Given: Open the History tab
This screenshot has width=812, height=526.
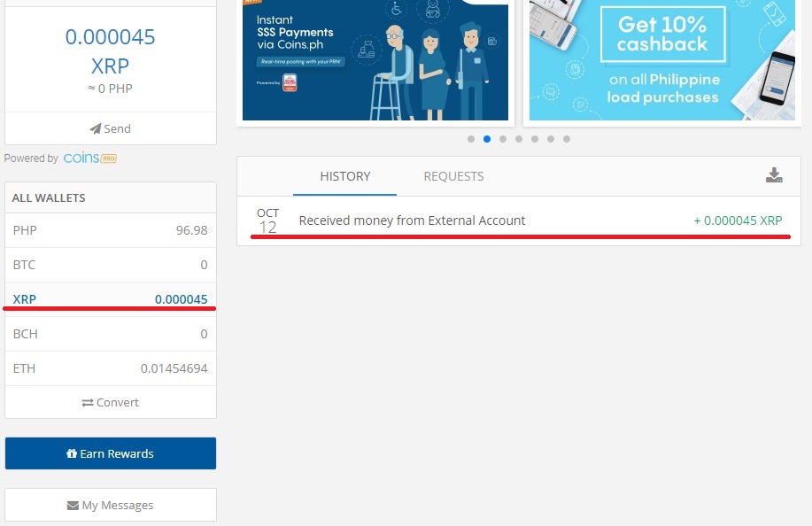Looking at the screenshot, I should coord(344,176).
